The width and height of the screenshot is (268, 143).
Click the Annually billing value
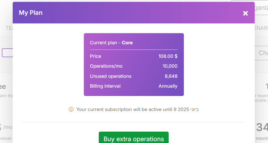168,86
